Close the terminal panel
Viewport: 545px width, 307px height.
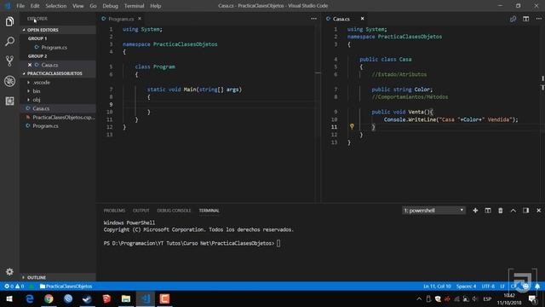point(538,211)
